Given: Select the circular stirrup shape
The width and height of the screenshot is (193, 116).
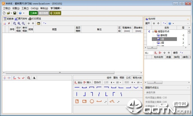Looking at the screenshot, I should pyautogui.click(x=92, y=101).
